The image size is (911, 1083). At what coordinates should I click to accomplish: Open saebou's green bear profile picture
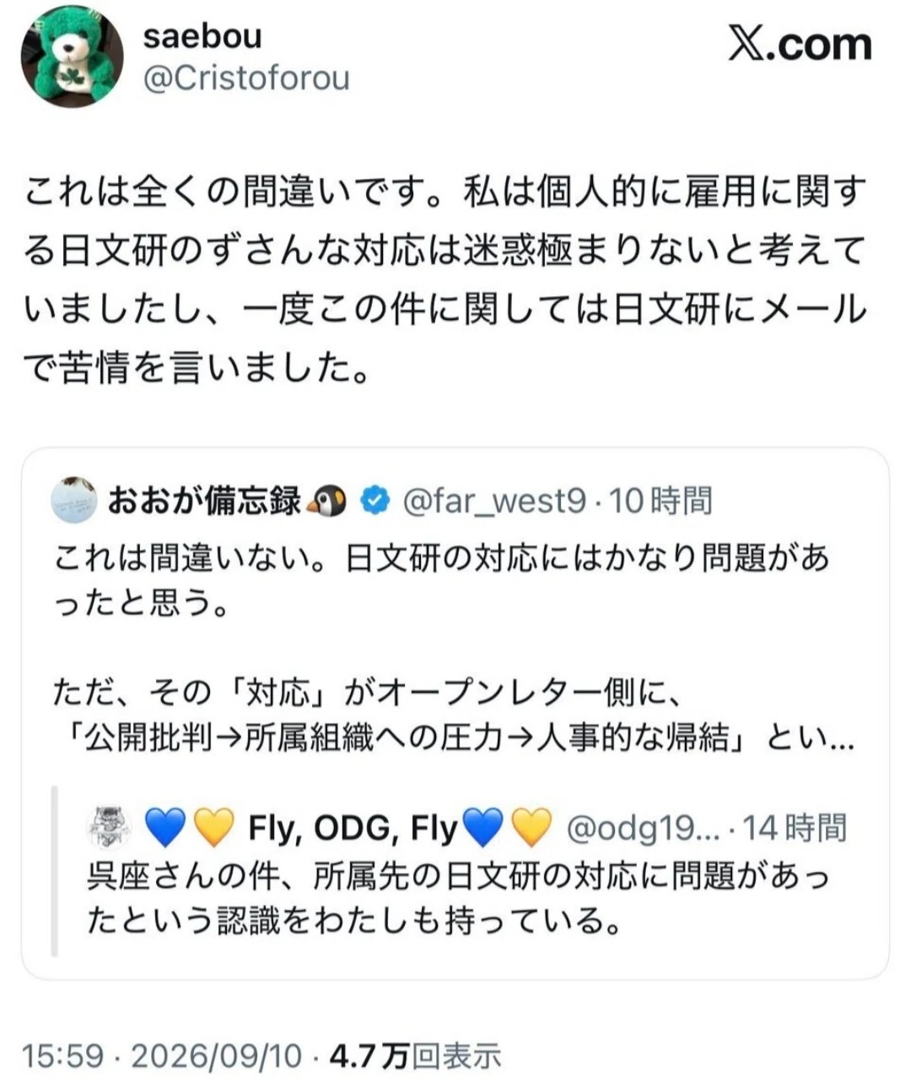coord(73,57)
